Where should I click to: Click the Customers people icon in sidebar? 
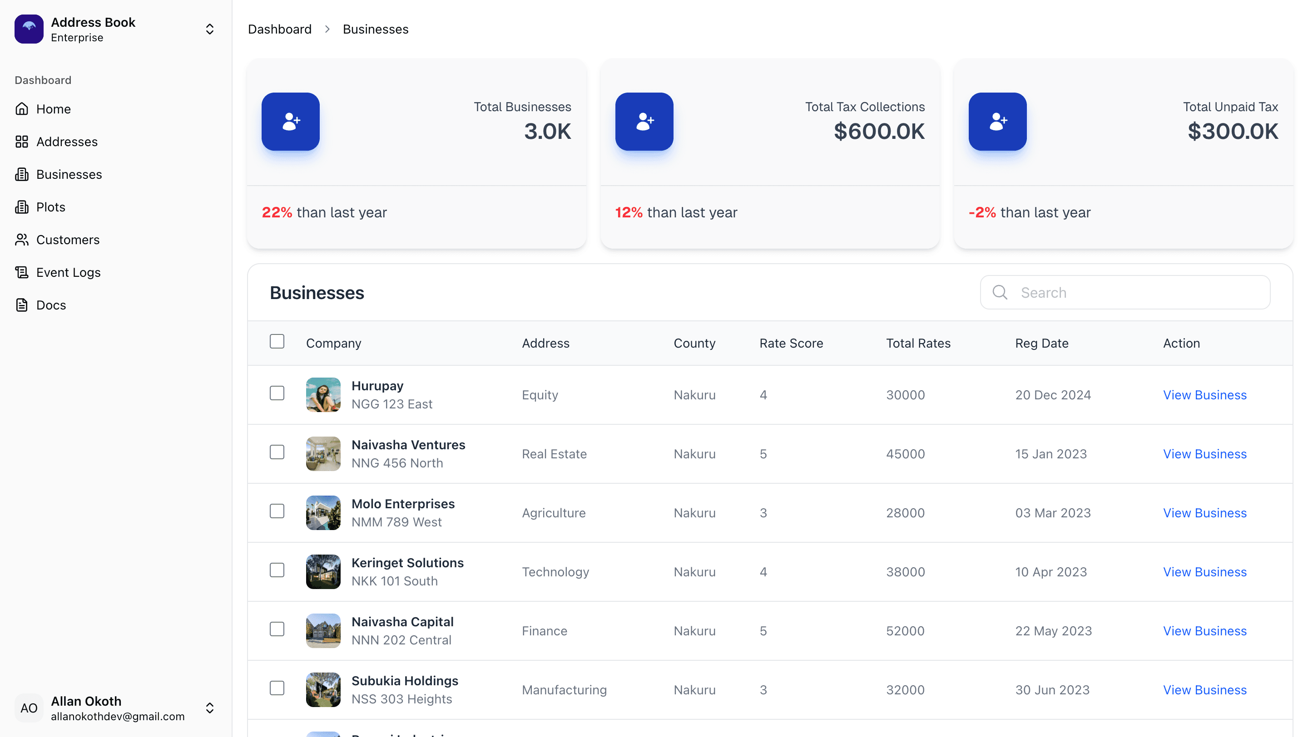[x=22, y=240]
